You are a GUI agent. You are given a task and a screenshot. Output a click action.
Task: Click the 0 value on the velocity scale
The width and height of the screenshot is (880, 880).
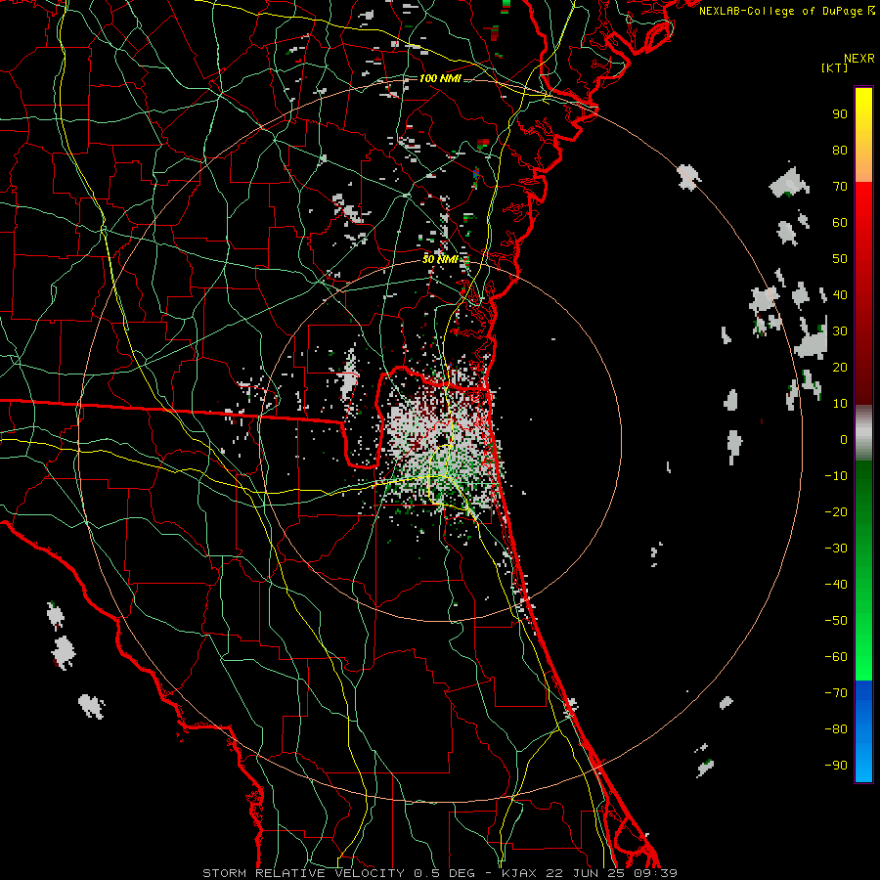click(844, 439)
